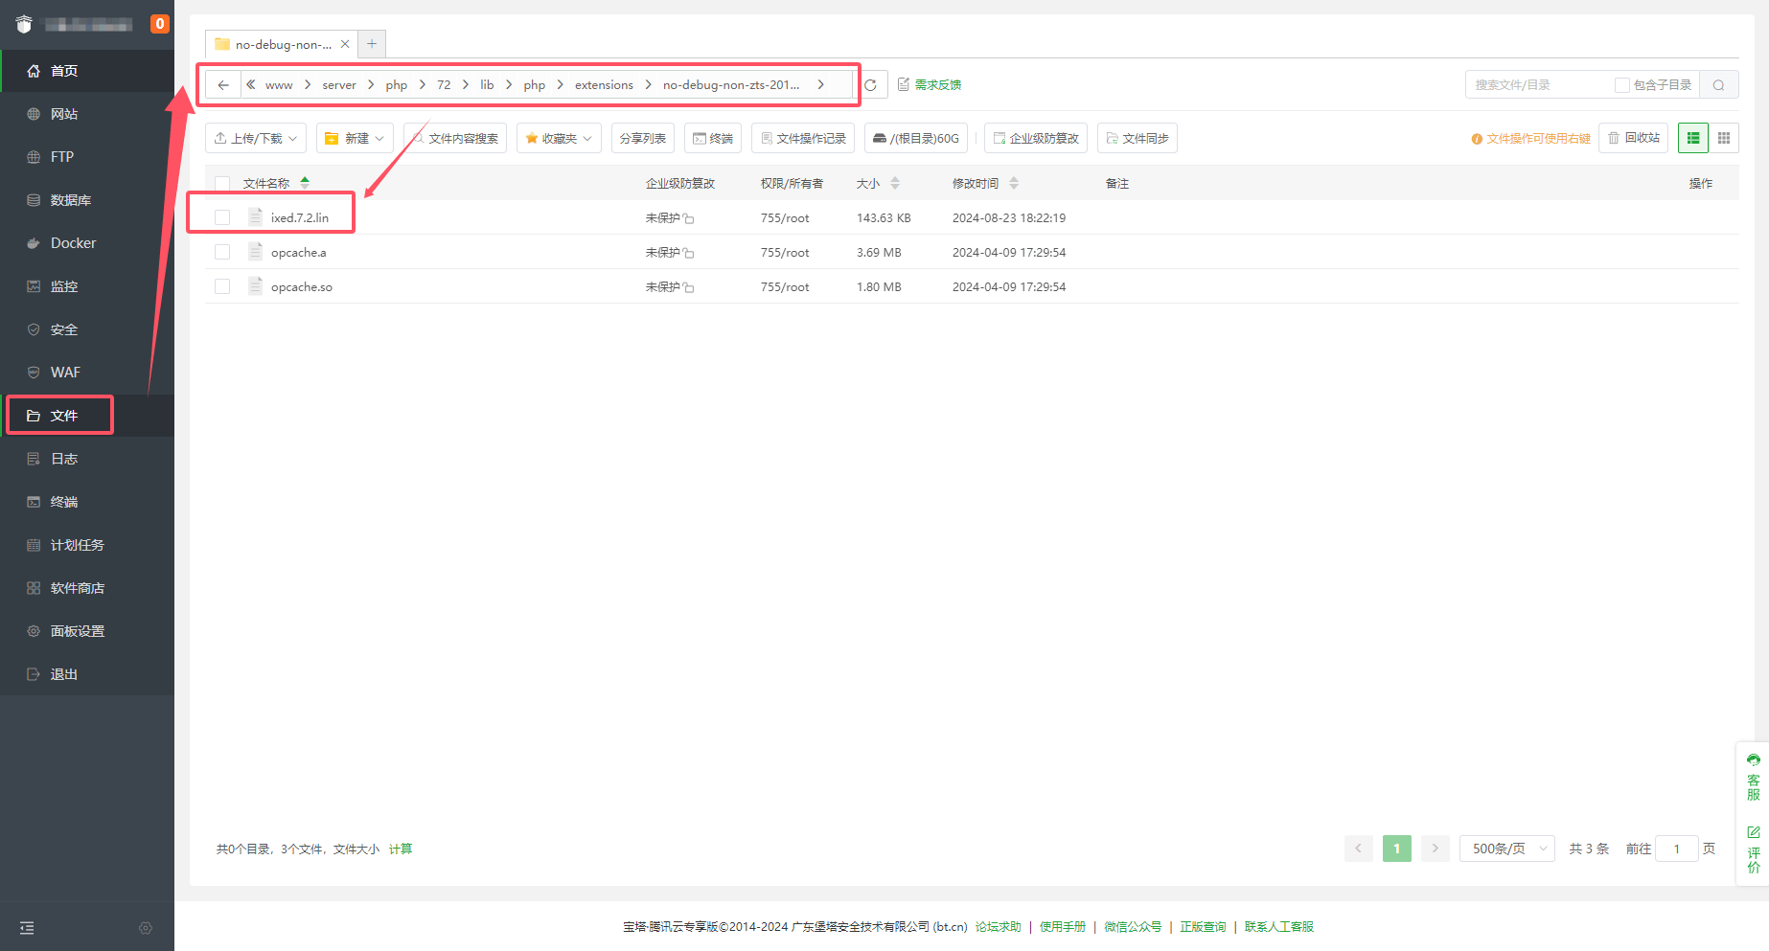Image resolution: width=1769 pixels, height=951 pixels.
Task: Go to the extensions folder in path
Action: tap(604, 85)
